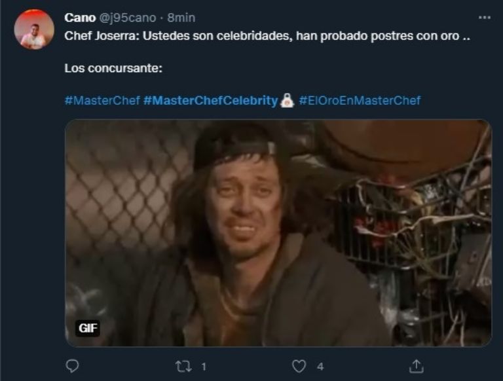Viewport: 503px width, 381px height.
Task: Open the #MasterChefCelebrity hashtag
Action: pos(210,101)
